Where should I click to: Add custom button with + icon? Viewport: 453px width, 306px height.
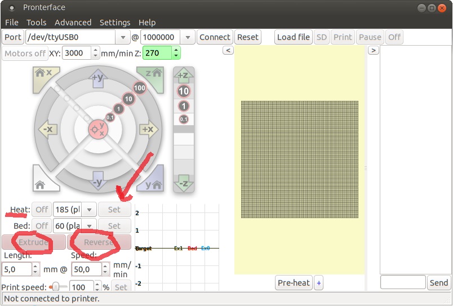point(319,283)
